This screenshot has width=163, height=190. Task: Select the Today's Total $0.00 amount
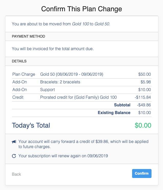pyautogui.click(x=143, y=125)
